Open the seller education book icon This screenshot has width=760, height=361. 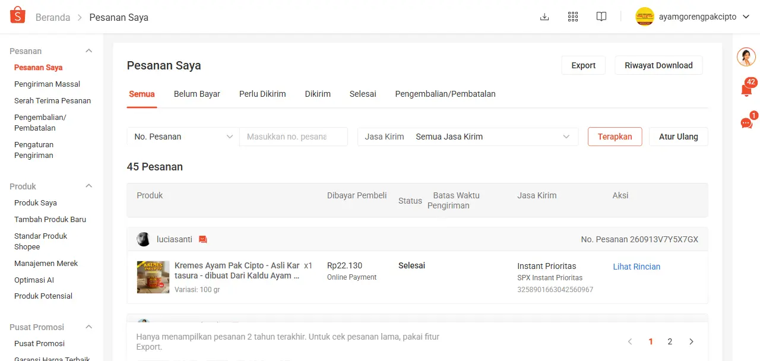601,17
